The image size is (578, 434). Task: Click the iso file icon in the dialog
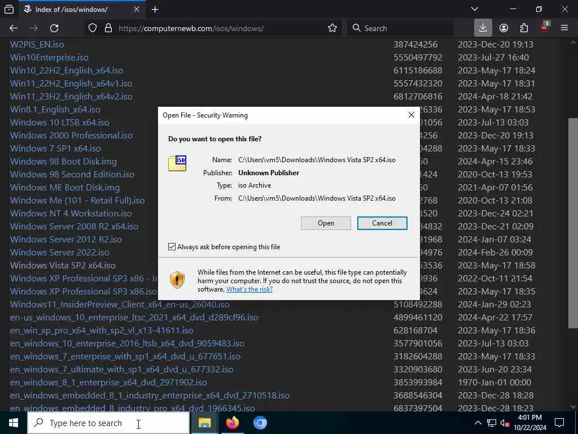177,163
